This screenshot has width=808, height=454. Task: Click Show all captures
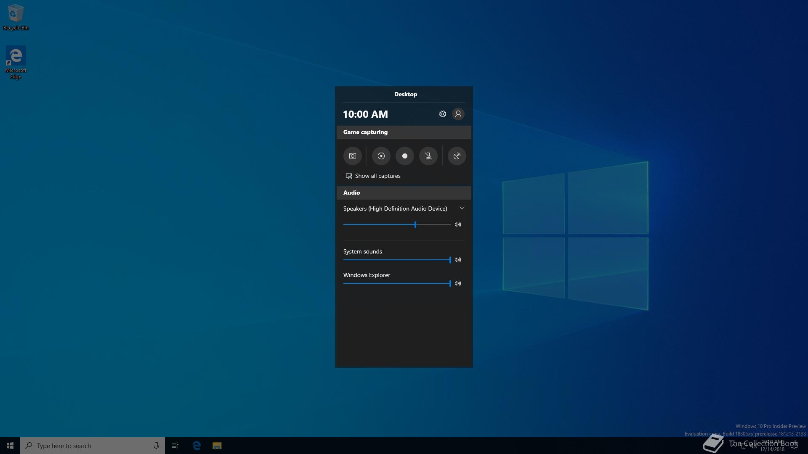tap(373, 176)
